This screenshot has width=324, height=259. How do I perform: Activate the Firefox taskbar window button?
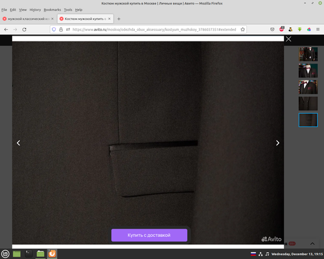(x=52, y=254)
